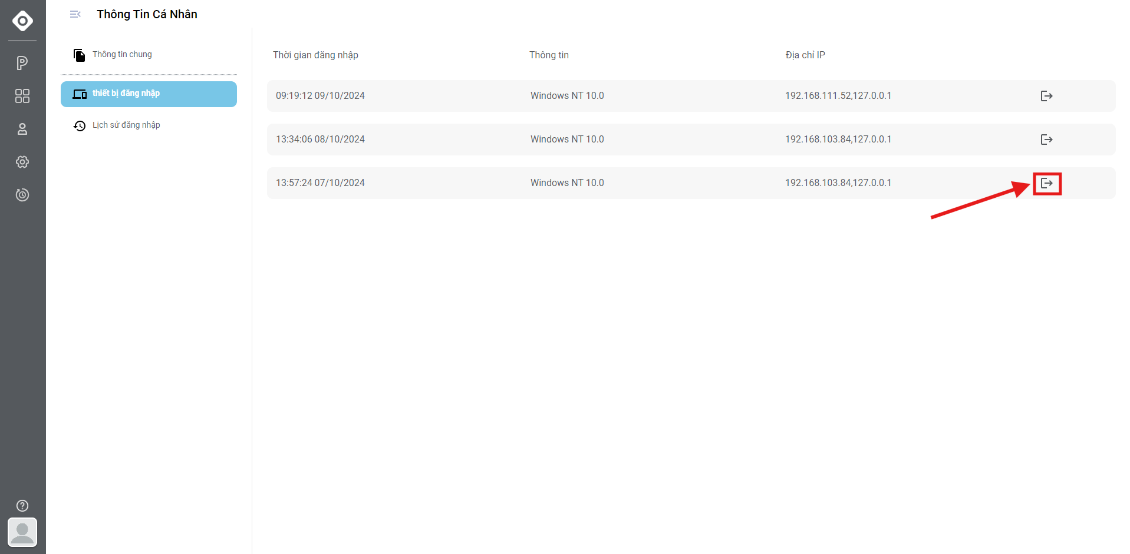Select the 09:19:12 09/10/2024 login time
Viewport: 1130px width, 554px height.
(x=320, y=95)
